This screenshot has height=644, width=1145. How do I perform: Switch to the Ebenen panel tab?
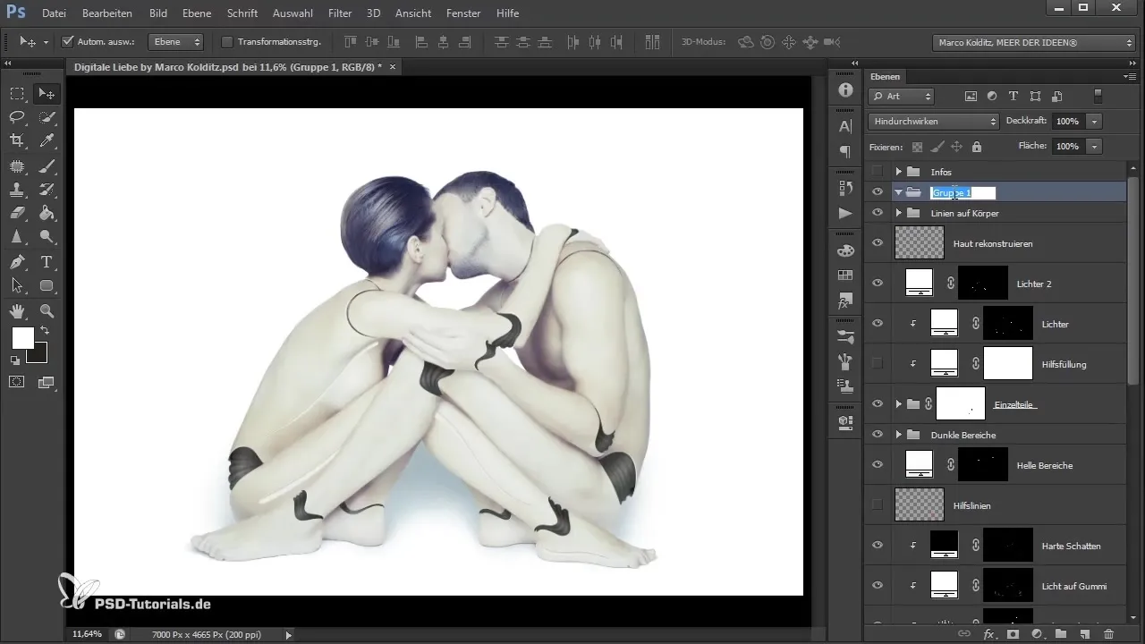(886, 77)
